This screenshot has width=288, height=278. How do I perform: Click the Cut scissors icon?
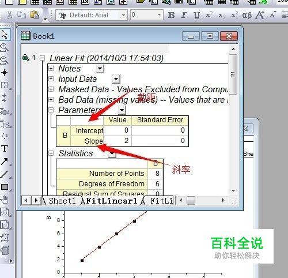pyautogui.click(x=10, y=14)
